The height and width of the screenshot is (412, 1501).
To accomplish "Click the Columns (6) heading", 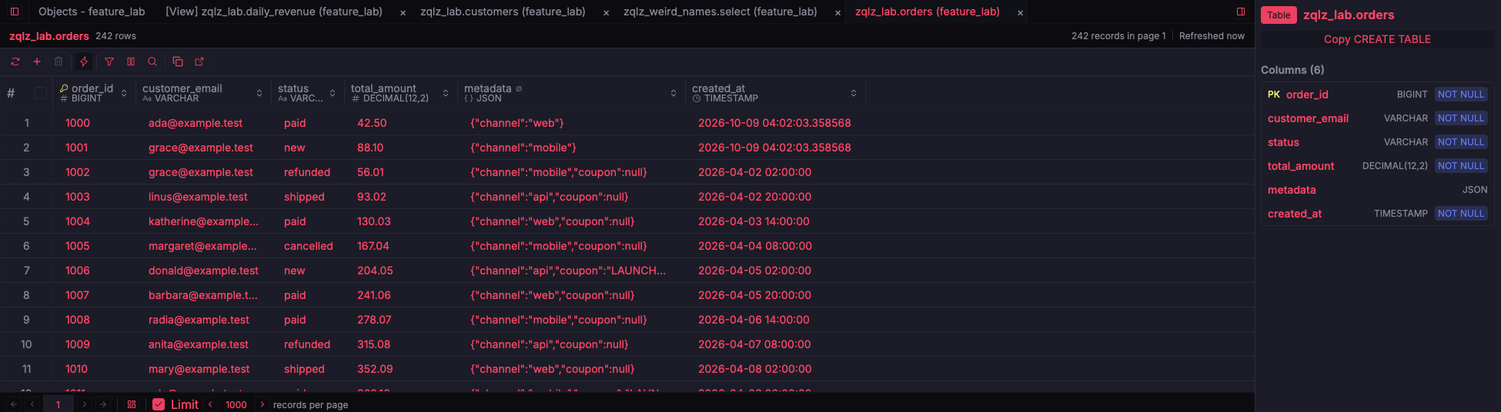I will click(x=1292, y=70).
